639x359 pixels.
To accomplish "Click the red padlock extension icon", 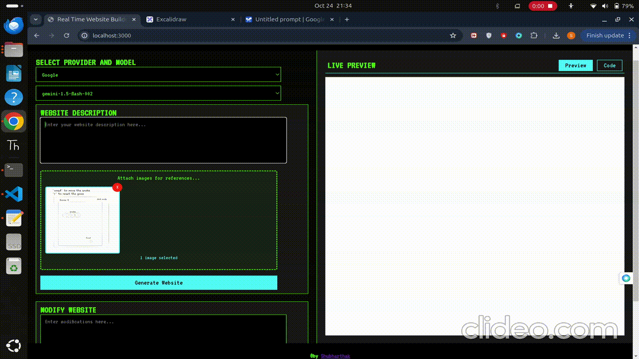I will coord(504,35).
